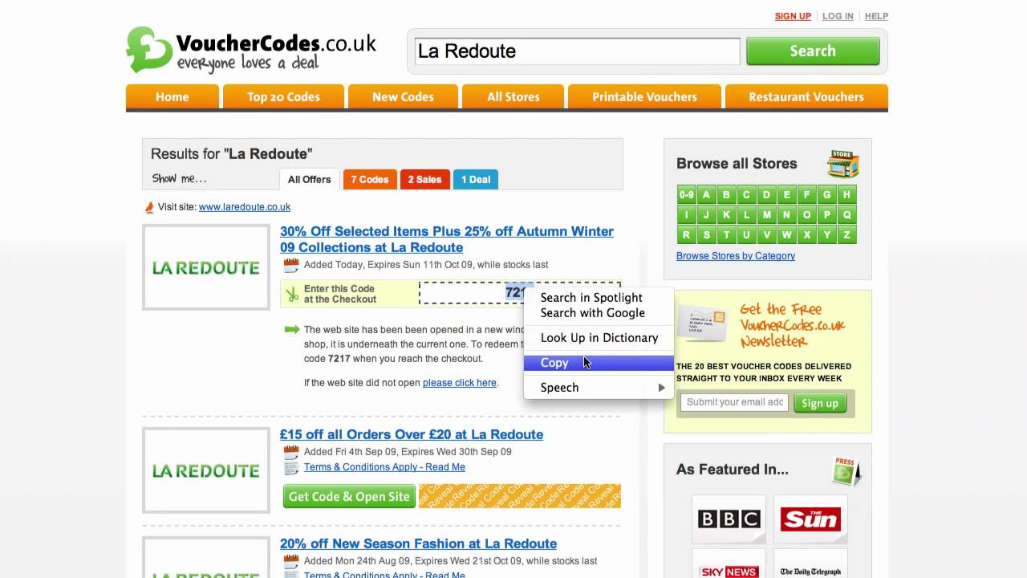Filter results by 7 Codes
This screenshot has height=578, width=1027.
tap(369, 179)
